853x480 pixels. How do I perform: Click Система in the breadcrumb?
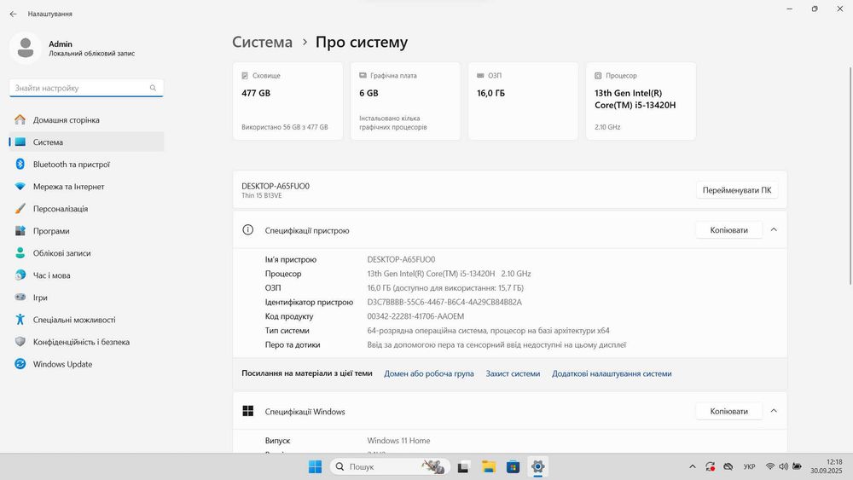coord(262,42)
